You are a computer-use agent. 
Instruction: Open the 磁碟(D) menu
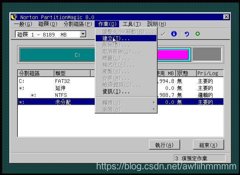click(48, 24)
